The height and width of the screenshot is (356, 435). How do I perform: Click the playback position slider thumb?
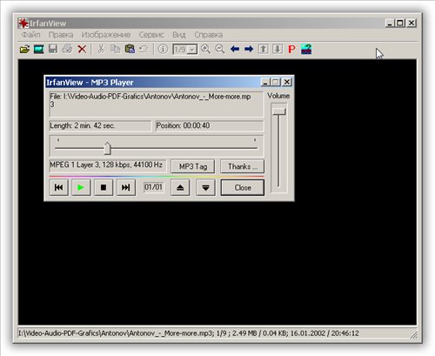(x=107, y=148)
